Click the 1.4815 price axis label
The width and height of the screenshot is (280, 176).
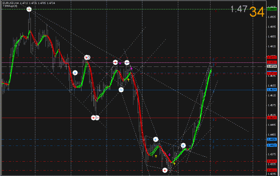272,47
